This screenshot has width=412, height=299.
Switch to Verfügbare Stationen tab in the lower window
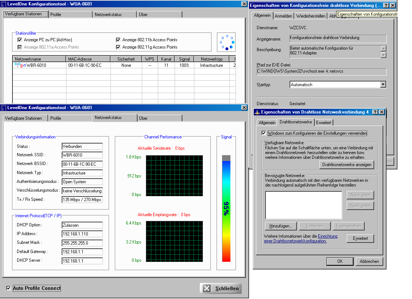point(25,118)
